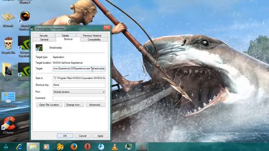Image resolution: width=269 pixels, height=151 pixels.
Task: Open File Explorer in the taskbar
Action: 33,147
